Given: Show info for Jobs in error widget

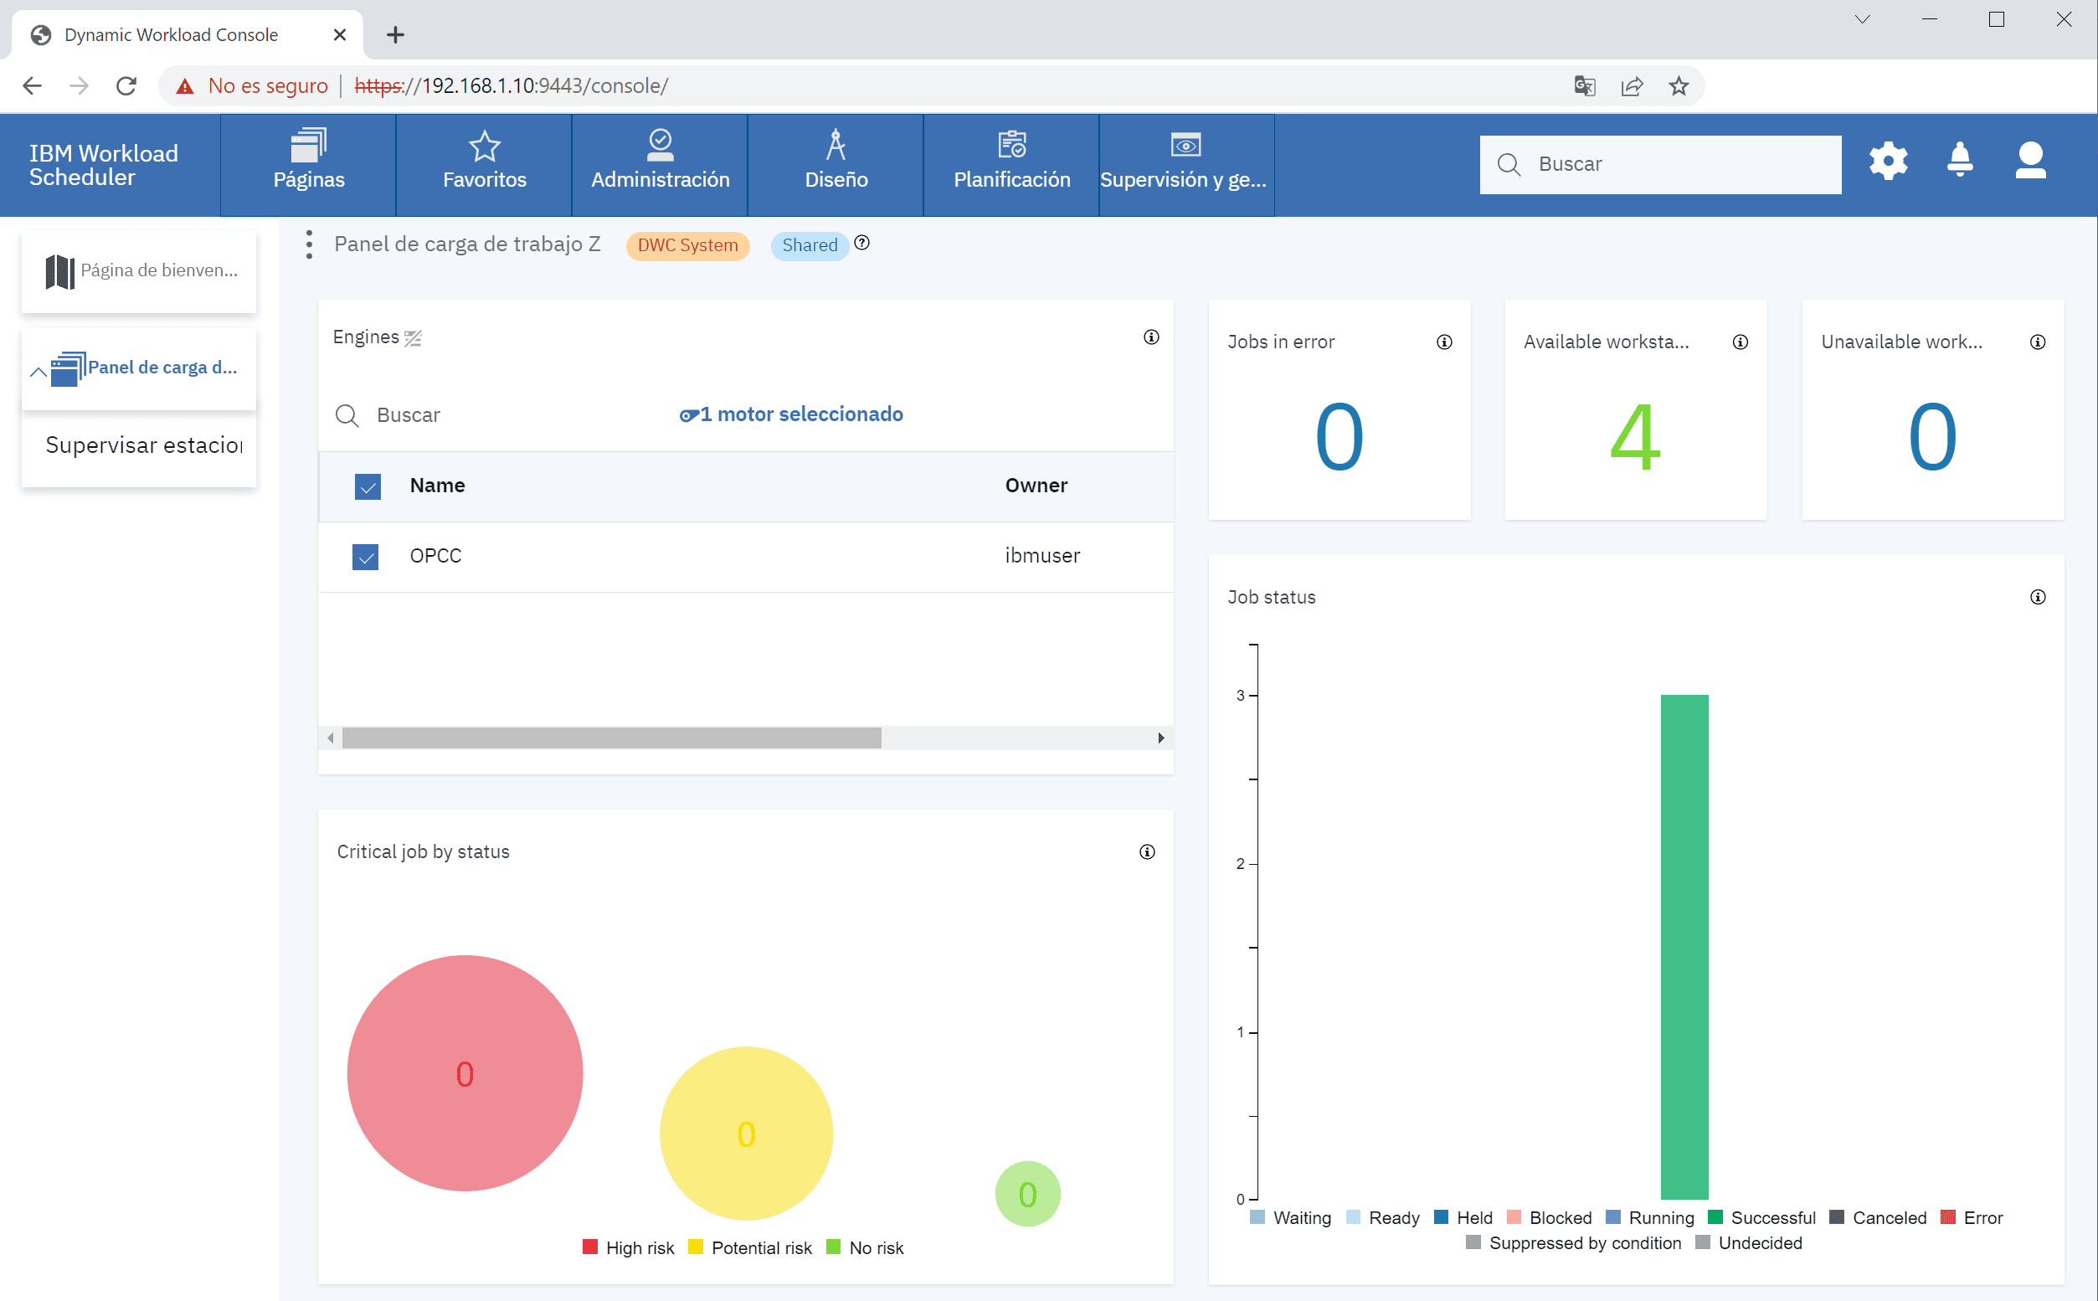Looking at the screenshot, I should pos(1444,342).
